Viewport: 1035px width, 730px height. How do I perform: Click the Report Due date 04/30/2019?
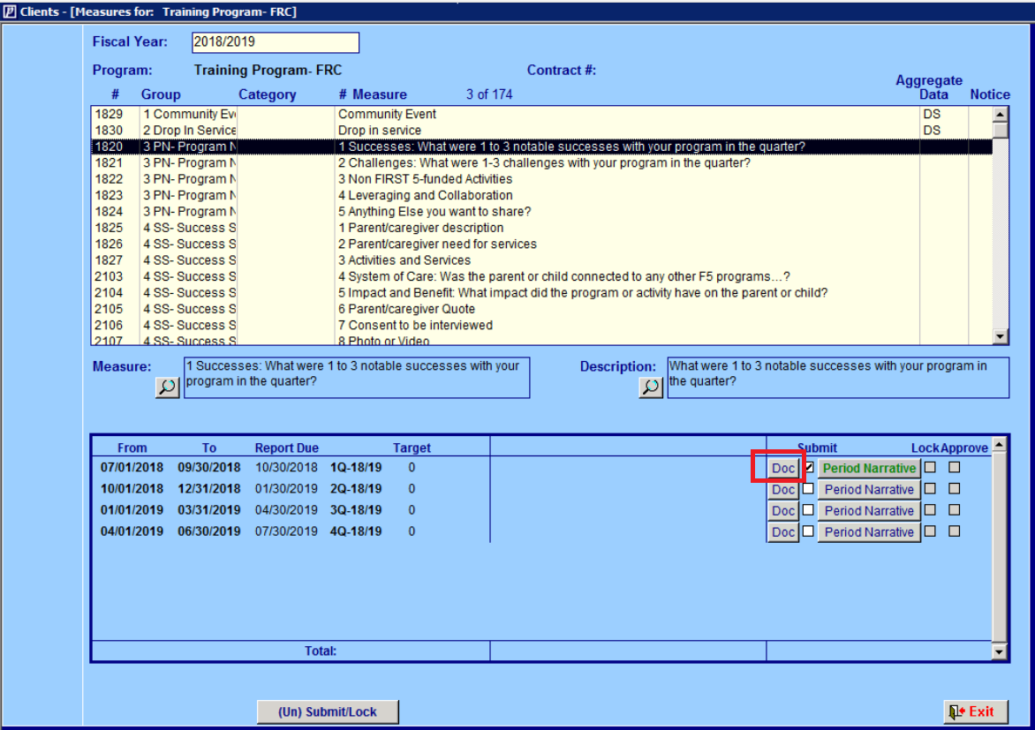(286, 510)
